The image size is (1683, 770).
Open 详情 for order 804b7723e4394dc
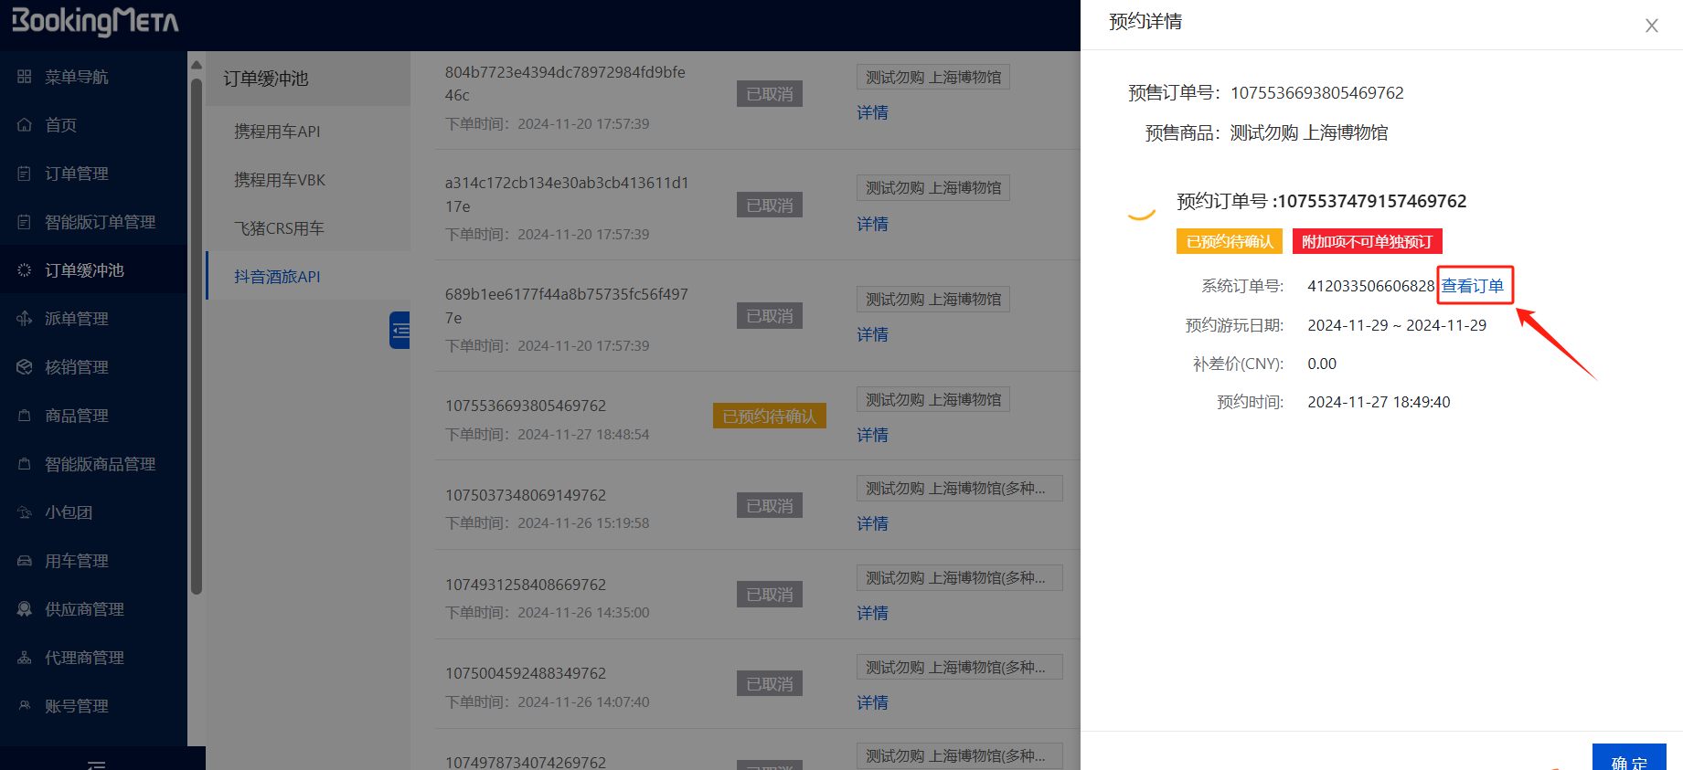(x=872, y=112)
